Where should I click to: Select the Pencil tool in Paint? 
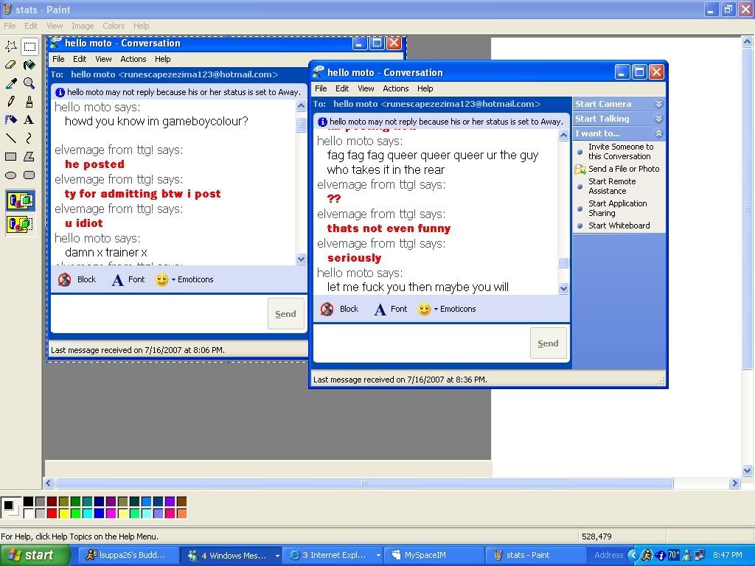[11, 102]
